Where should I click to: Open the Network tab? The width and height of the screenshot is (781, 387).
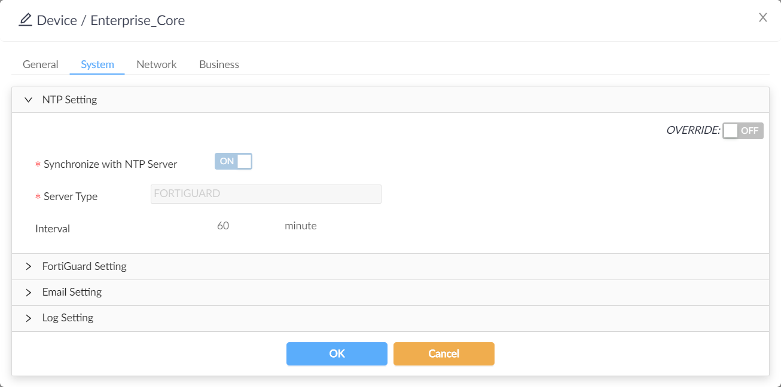tap(156, 64)
